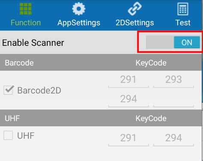The height and width of the screenshot is (161, 203).
Task: Switch to the 2DSettings tab label
Action: (x=135, y=23)
